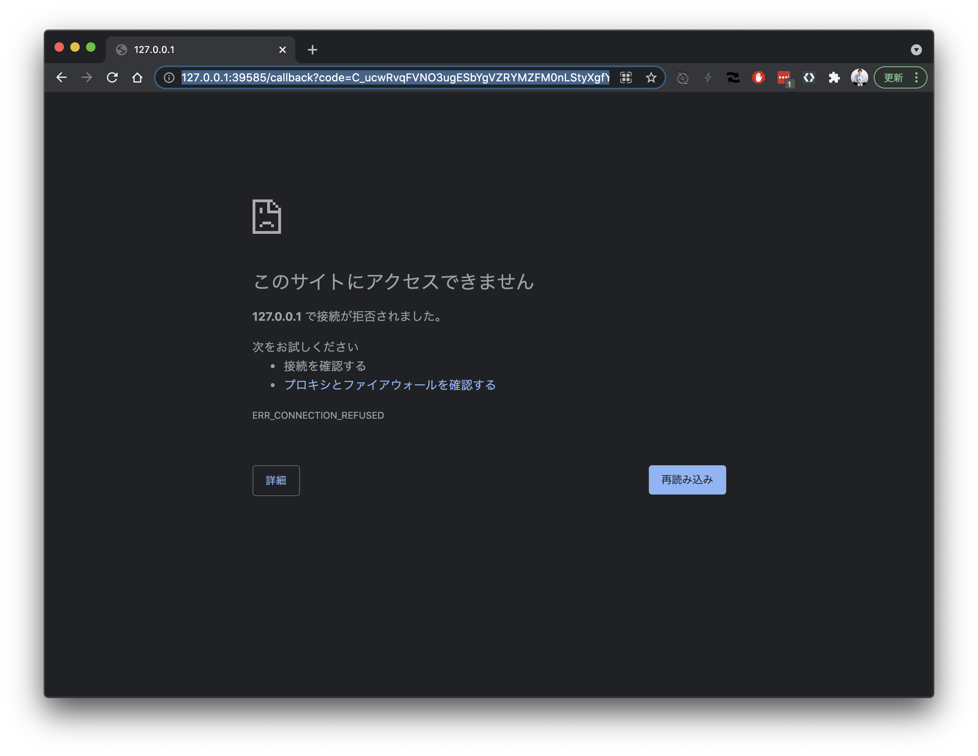Bookmark this page with the star icon

(651, 77)
